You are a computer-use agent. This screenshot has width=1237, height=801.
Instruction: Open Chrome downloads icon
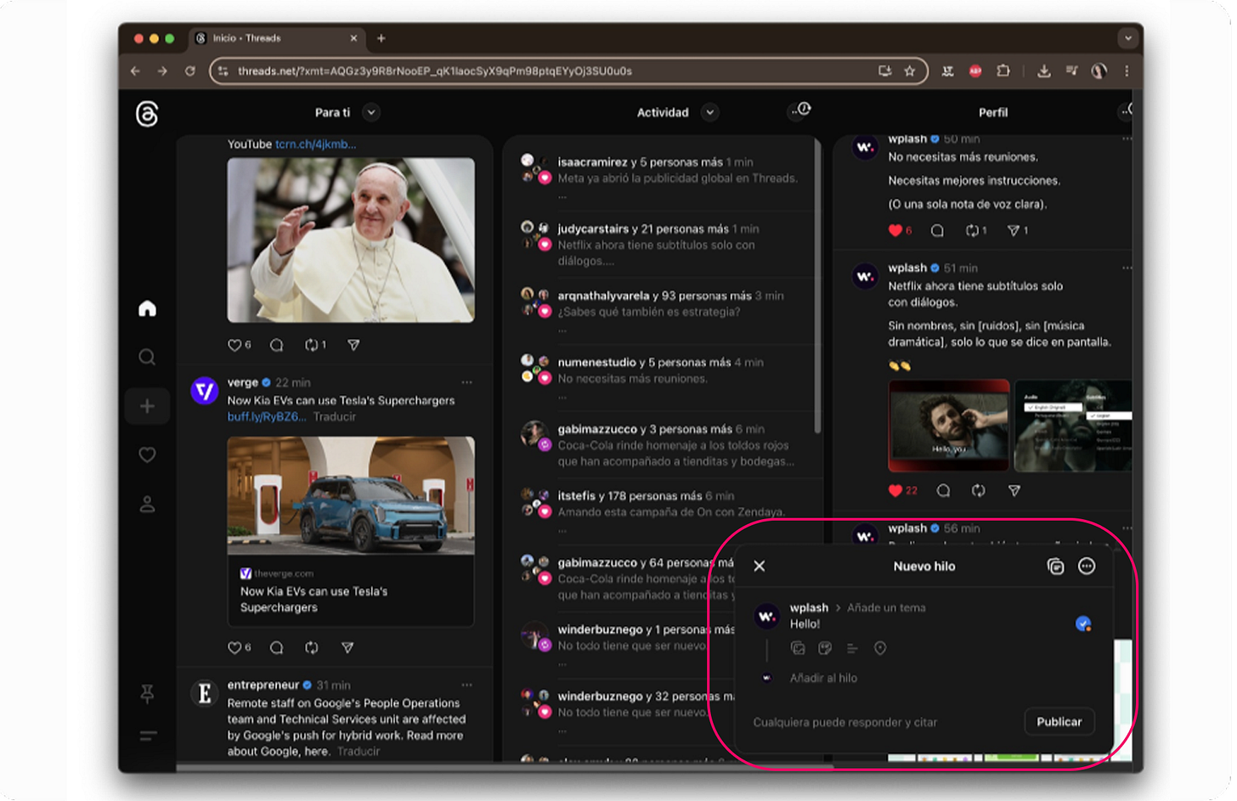(1044, 71)
